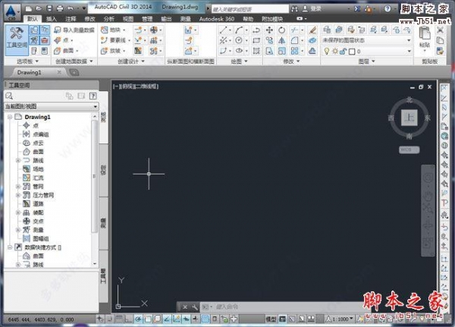The height and width of the screenshot is (327, 455).
Task: Expand the 创建设计 panel title arrow
Action: pos(143,61)
